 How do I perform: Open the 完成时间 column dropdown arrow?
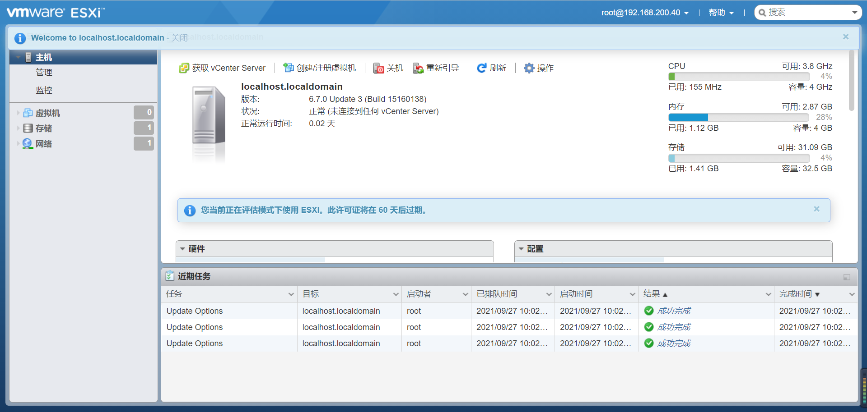(x=852, y=294)
